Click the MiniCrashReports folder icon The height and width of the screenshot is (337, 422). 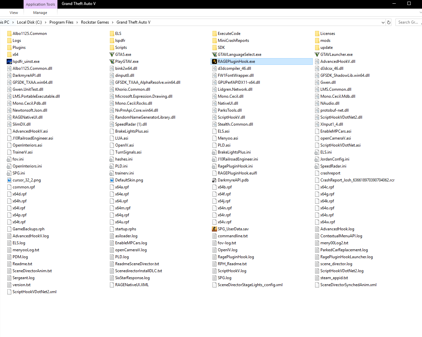pos(214,41)
